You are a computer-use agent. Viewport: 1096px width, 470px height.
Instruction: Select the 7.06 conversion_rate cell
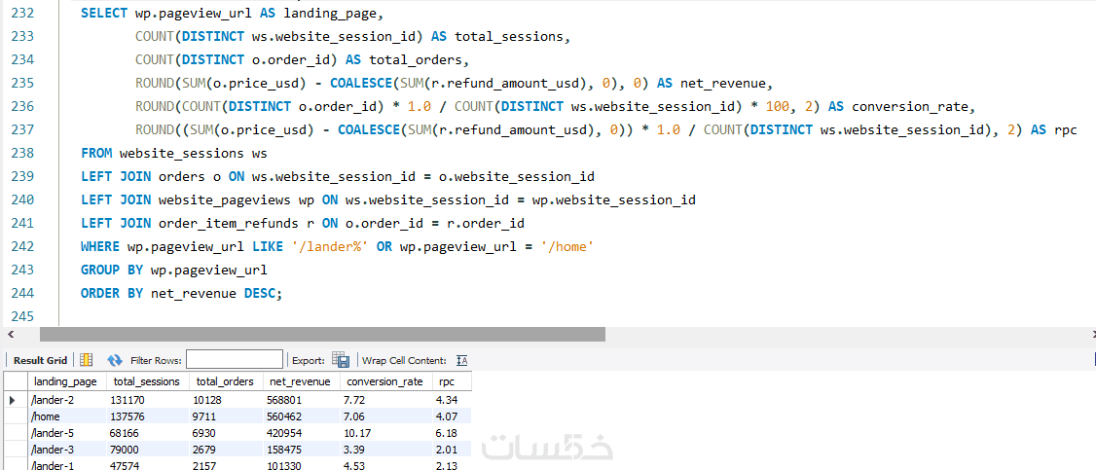386,416
